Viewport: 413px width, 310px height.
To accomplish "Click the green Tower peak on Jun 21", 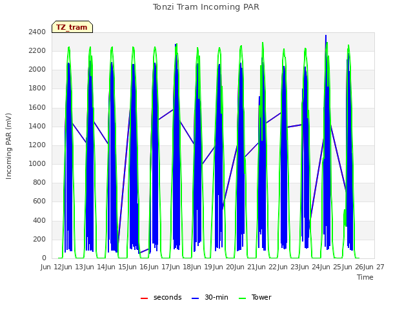I will pos(263,43).
